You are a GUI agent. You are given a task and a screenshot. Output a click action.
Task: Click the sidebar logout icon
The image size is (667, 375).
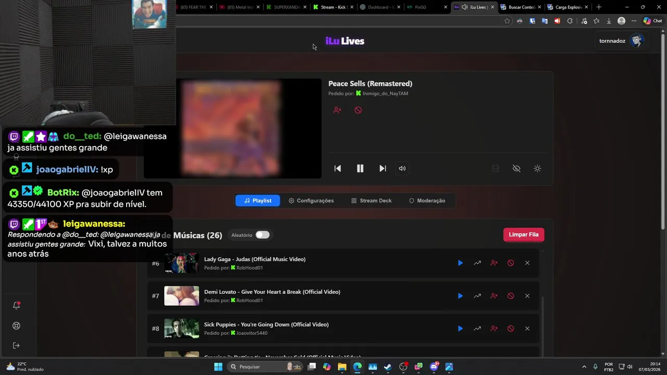pos(16,346)
